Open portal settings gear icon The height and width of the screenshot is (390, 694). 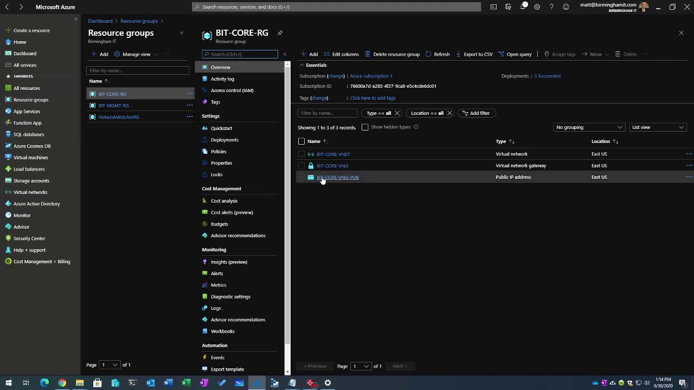537,7
